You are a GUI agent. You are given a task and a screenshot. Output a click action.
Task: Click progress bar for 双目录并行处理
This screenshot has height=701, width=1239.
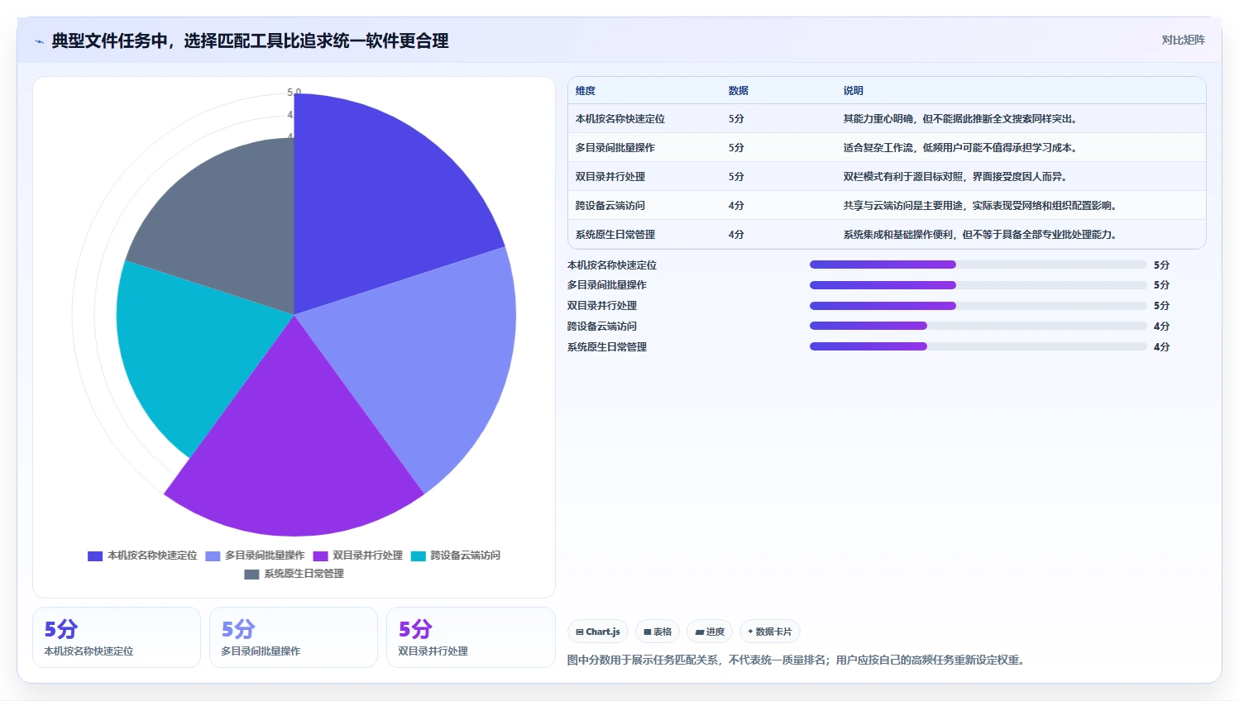tap(978, 306)
